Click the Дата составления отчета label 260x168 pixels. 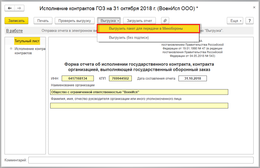(x=156, y=79)
